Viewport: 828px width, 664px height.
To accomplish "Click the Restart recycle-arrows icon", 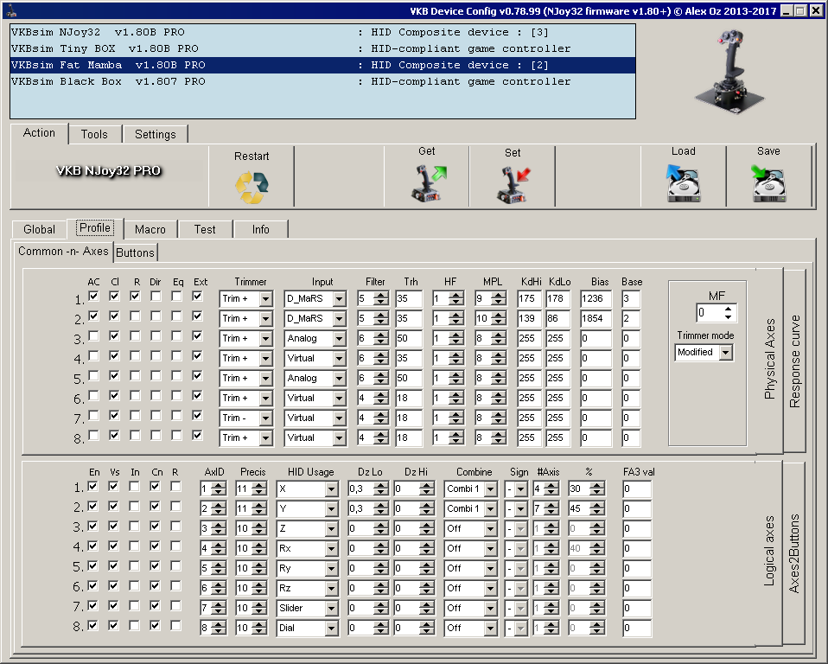I will [252, 188].
